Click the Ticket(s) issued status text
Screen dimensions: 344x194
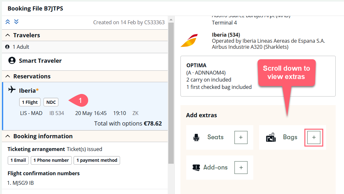coord(84,149)
